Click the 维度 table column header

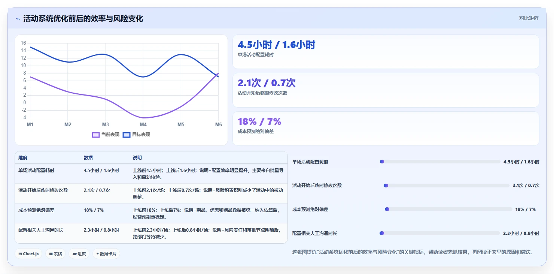coord(23,158)
